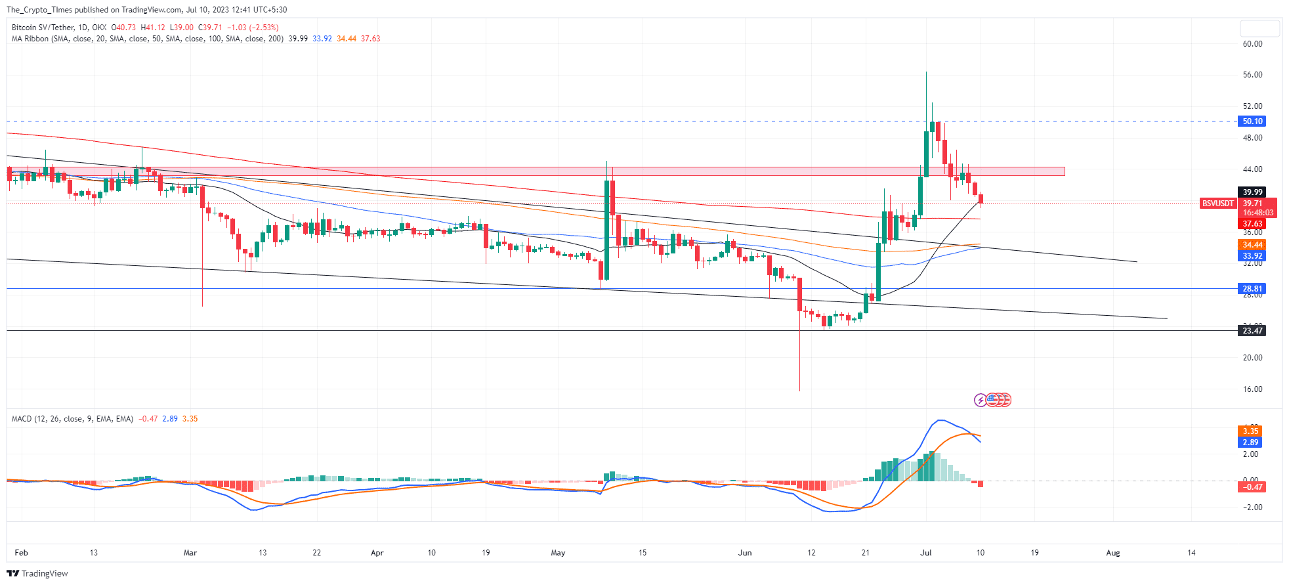The width and height of the screenshot is (1289, 585).
Task: Click the orange 3.35 MACD signal axis label
Action: pyautogui.click(x=1250, y=431)
